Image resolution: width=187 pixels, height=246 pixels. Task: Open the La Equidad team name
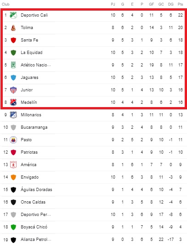coord(32,53)
